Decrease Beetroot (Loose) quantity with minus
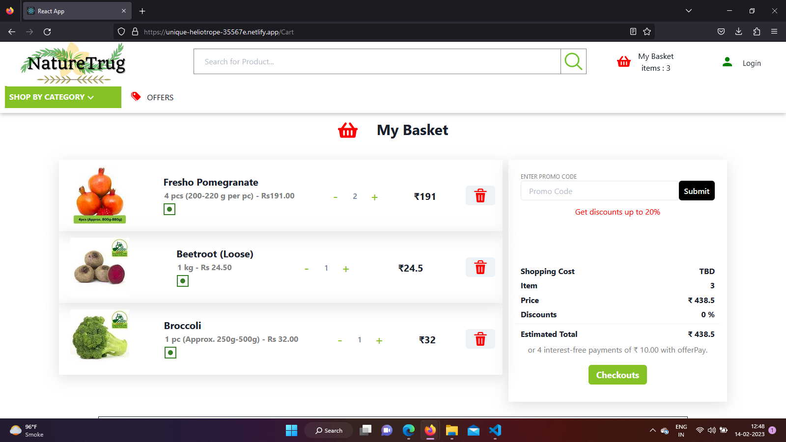The image size is (786, 442). pyautogui.click(x=307, y=269)
